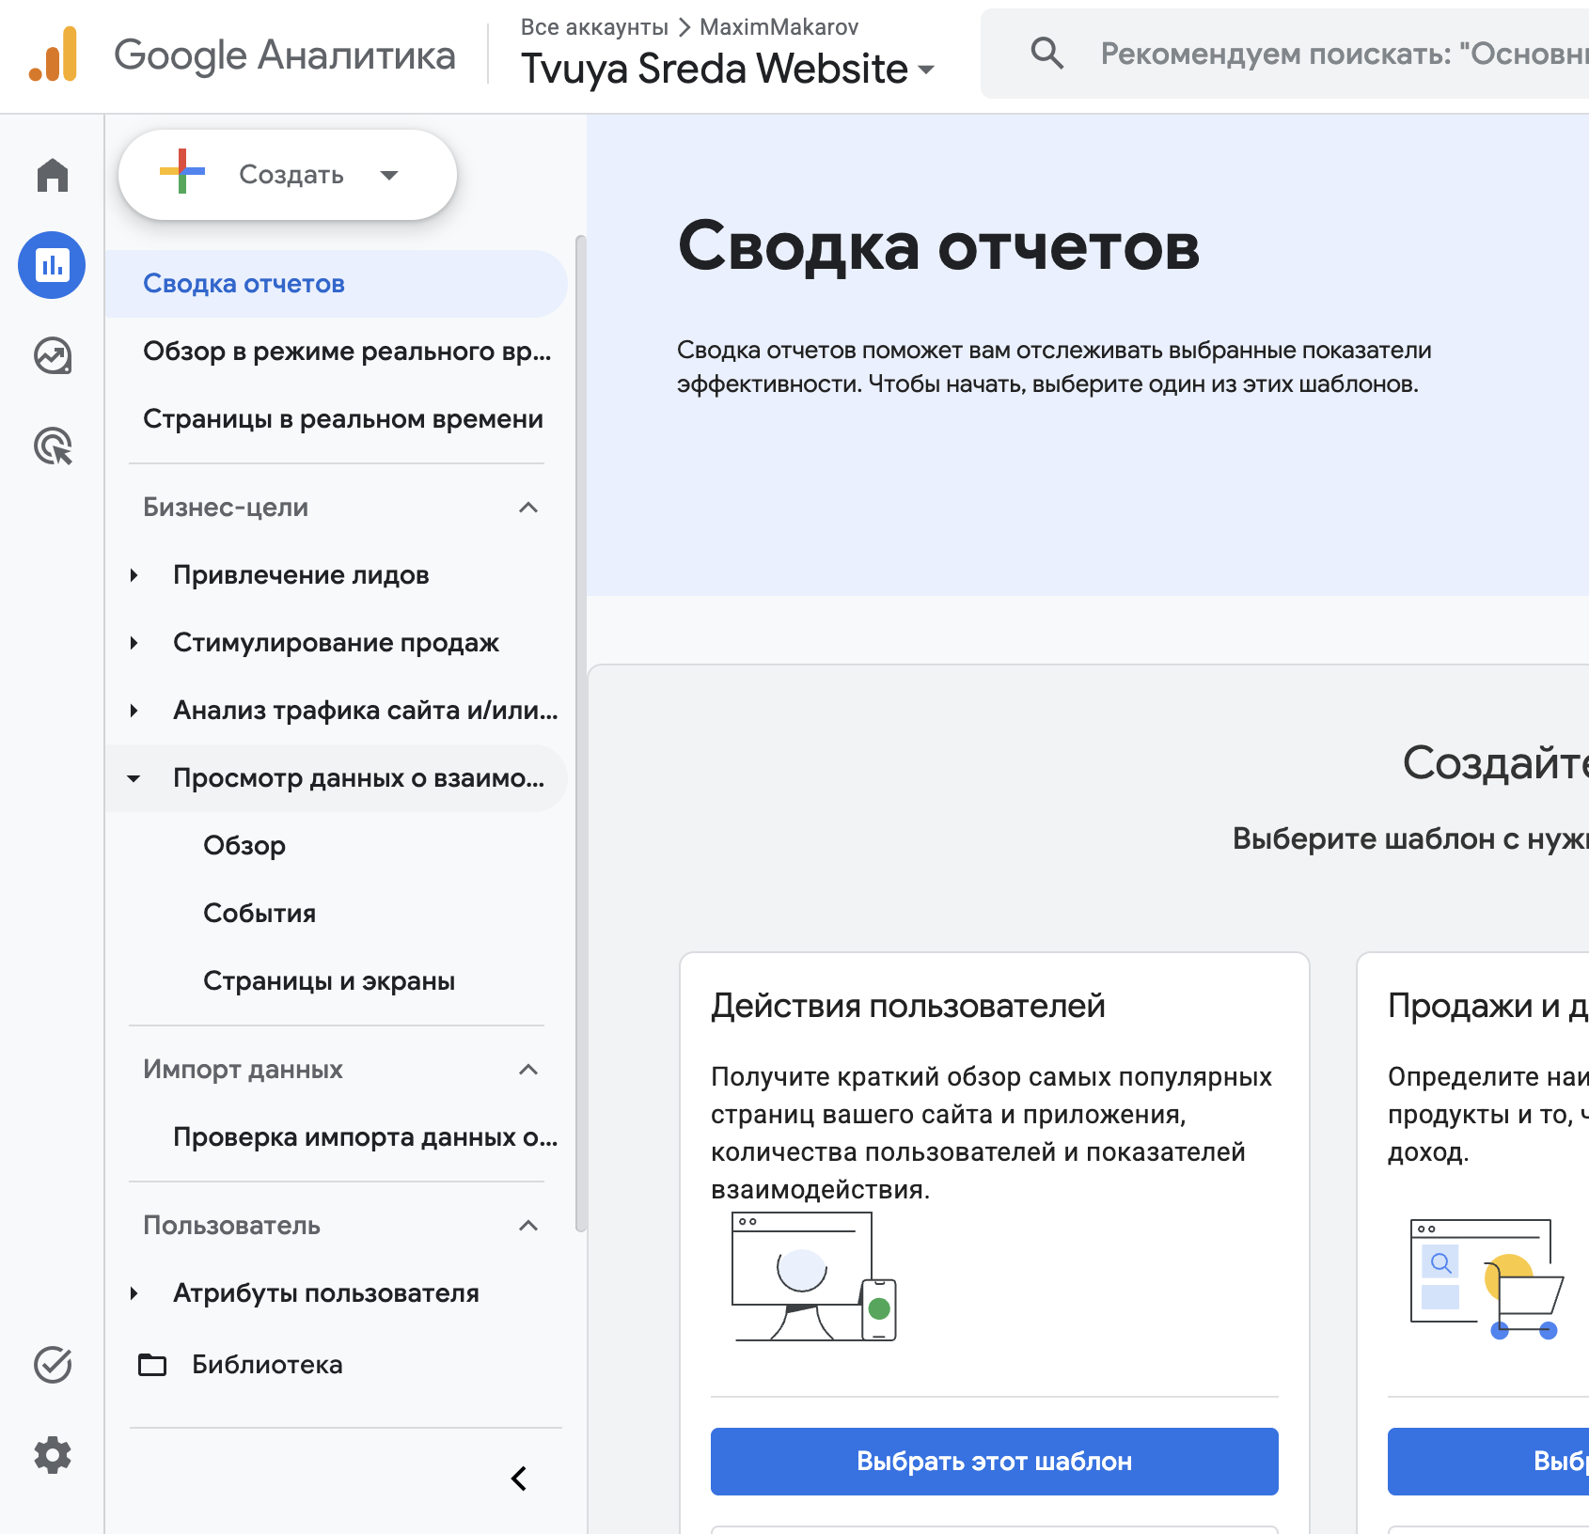Expand Анализ трафика сайта и/или
This screenshot has height=1534, width=1589.
click(x=134, y=711)
